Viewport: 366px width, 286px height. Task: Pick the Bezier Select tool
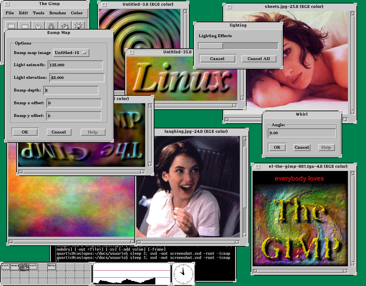click(x=64, y=25)
